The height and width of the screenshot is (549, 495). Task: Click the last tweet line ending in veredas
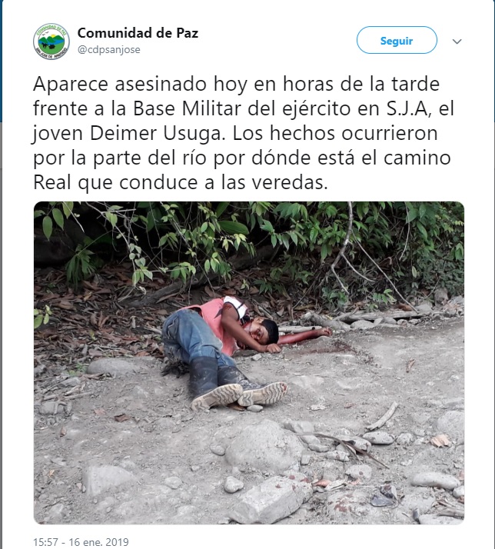pyautogui.click(x=181, y=182)
